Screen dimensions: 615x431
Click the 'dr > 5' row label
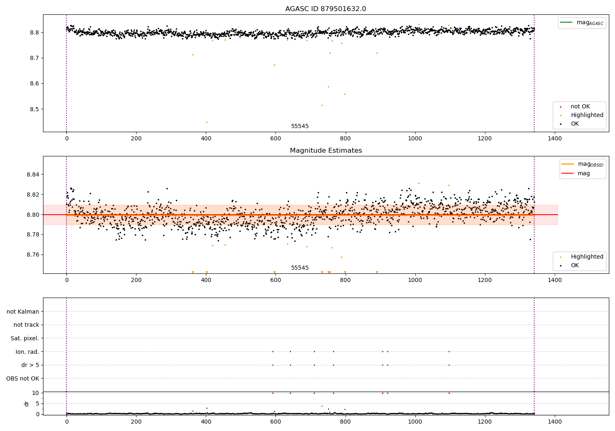click(x=30, y=365)
